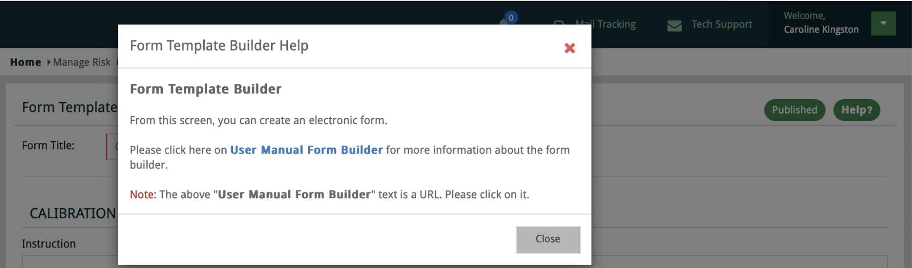Click the Instruction field label
This screenshot has width=912, height=268.
(48, 244)
